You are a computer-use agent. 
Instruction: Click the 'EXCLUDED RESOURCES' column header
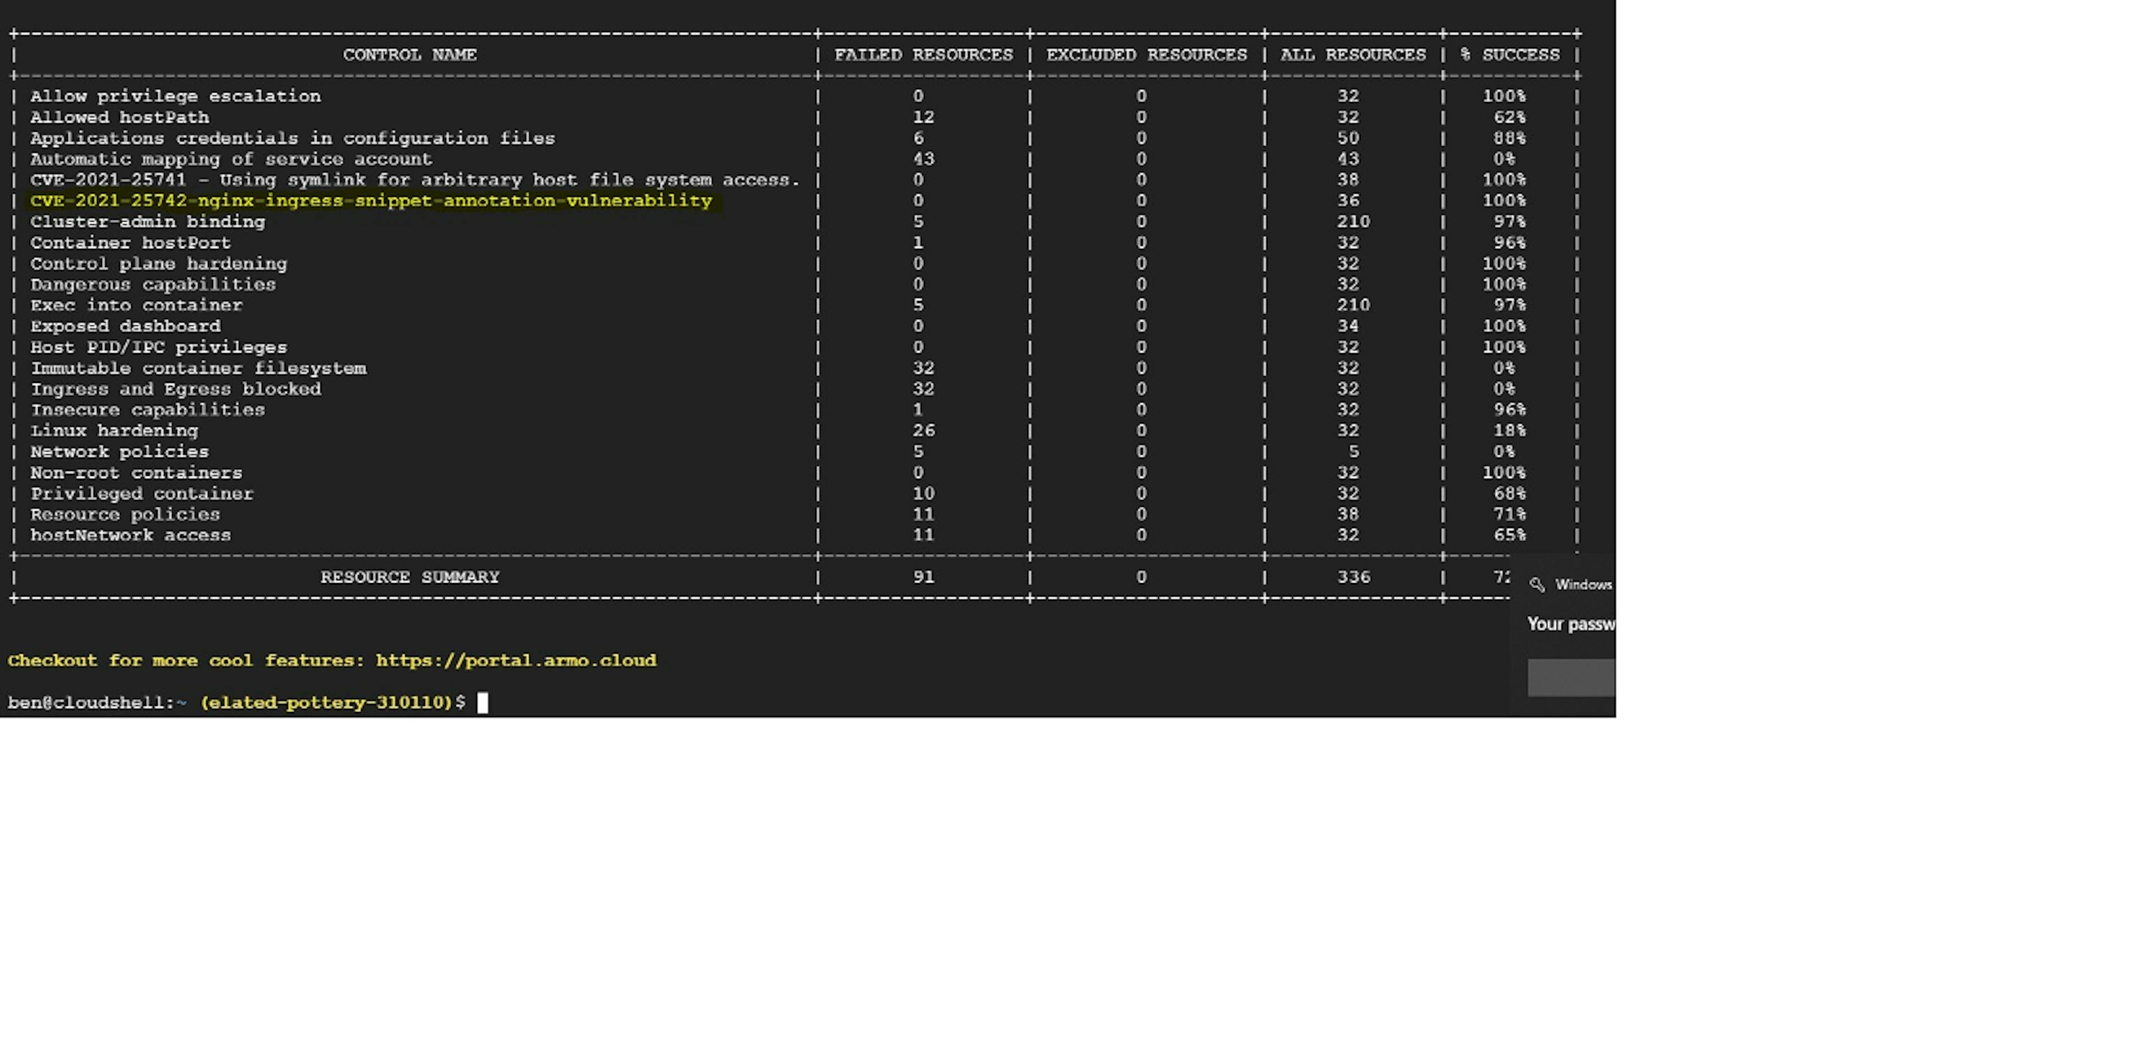click(1147, 54)
